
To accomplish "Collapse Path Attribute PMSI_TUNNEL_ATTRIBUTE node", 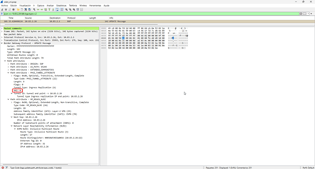I will [8, 73].
